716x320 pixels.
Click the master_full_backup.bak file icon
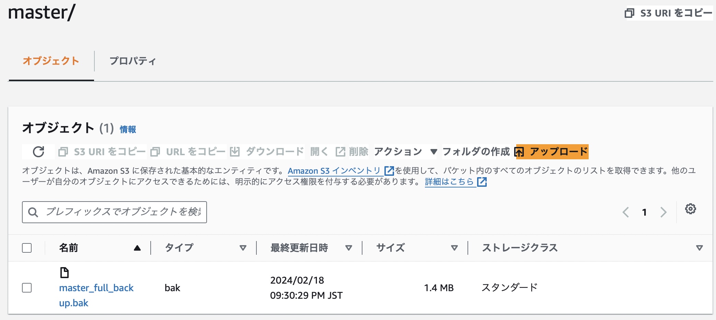click(64, 273)
